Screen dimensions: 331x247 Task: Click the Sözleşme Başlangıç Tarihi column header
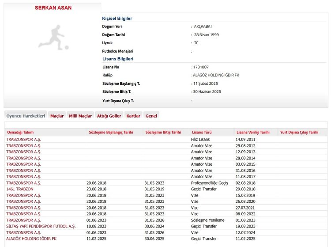[x=111, y=132]
